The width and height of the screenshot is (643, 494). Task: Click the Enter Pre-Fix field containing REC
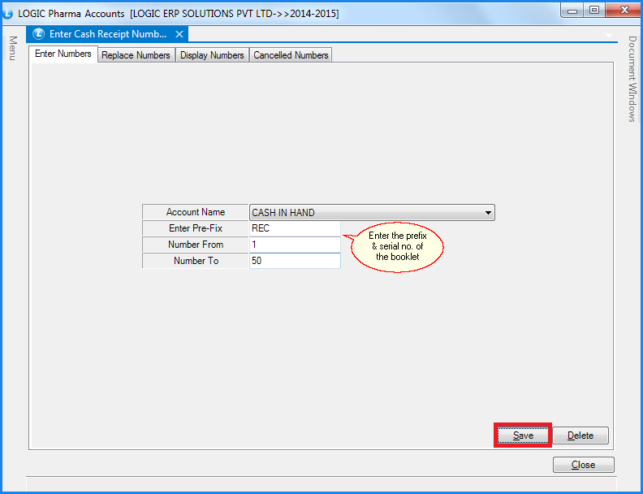(x=295, y=228)
